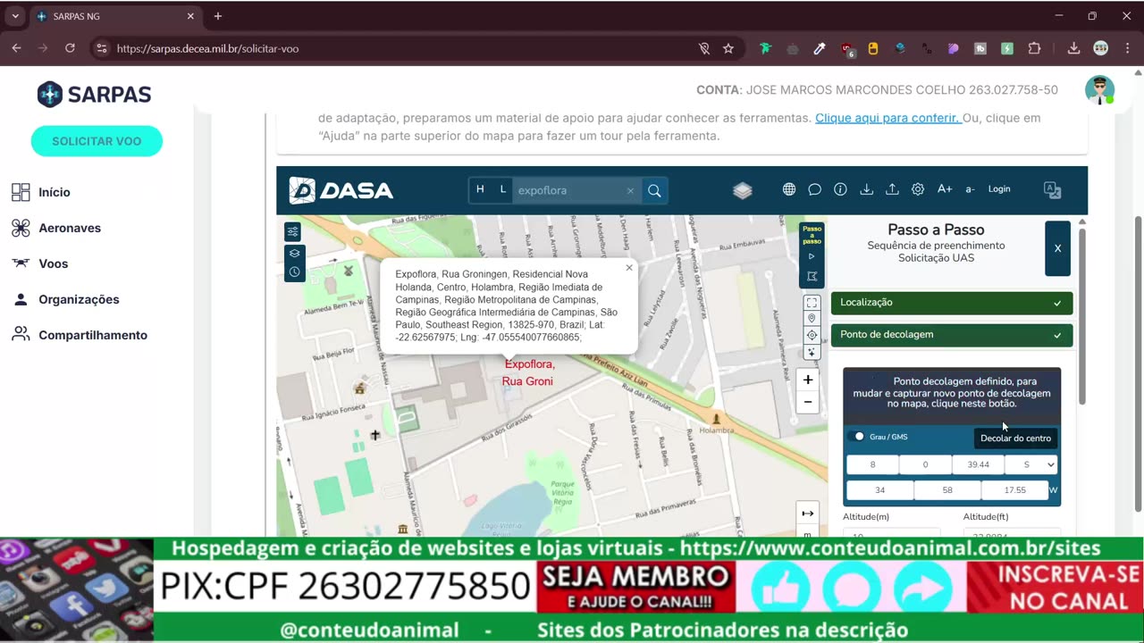The width and height of the screenshot is (1144, 643).
Task: Click the browser address bar URL
Action: click(207, 48)
